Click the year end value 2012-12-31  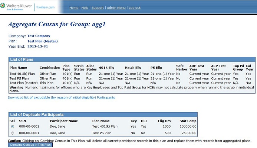coord(38,46)
